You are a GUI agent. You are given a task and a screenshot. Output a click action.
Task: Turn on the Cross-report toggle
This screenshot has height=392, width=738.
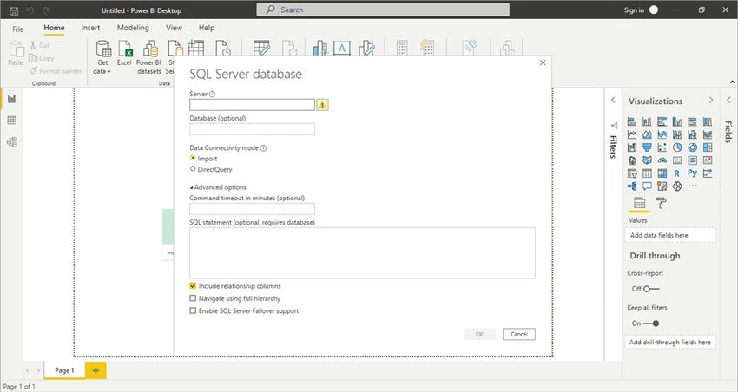(651, 289)
